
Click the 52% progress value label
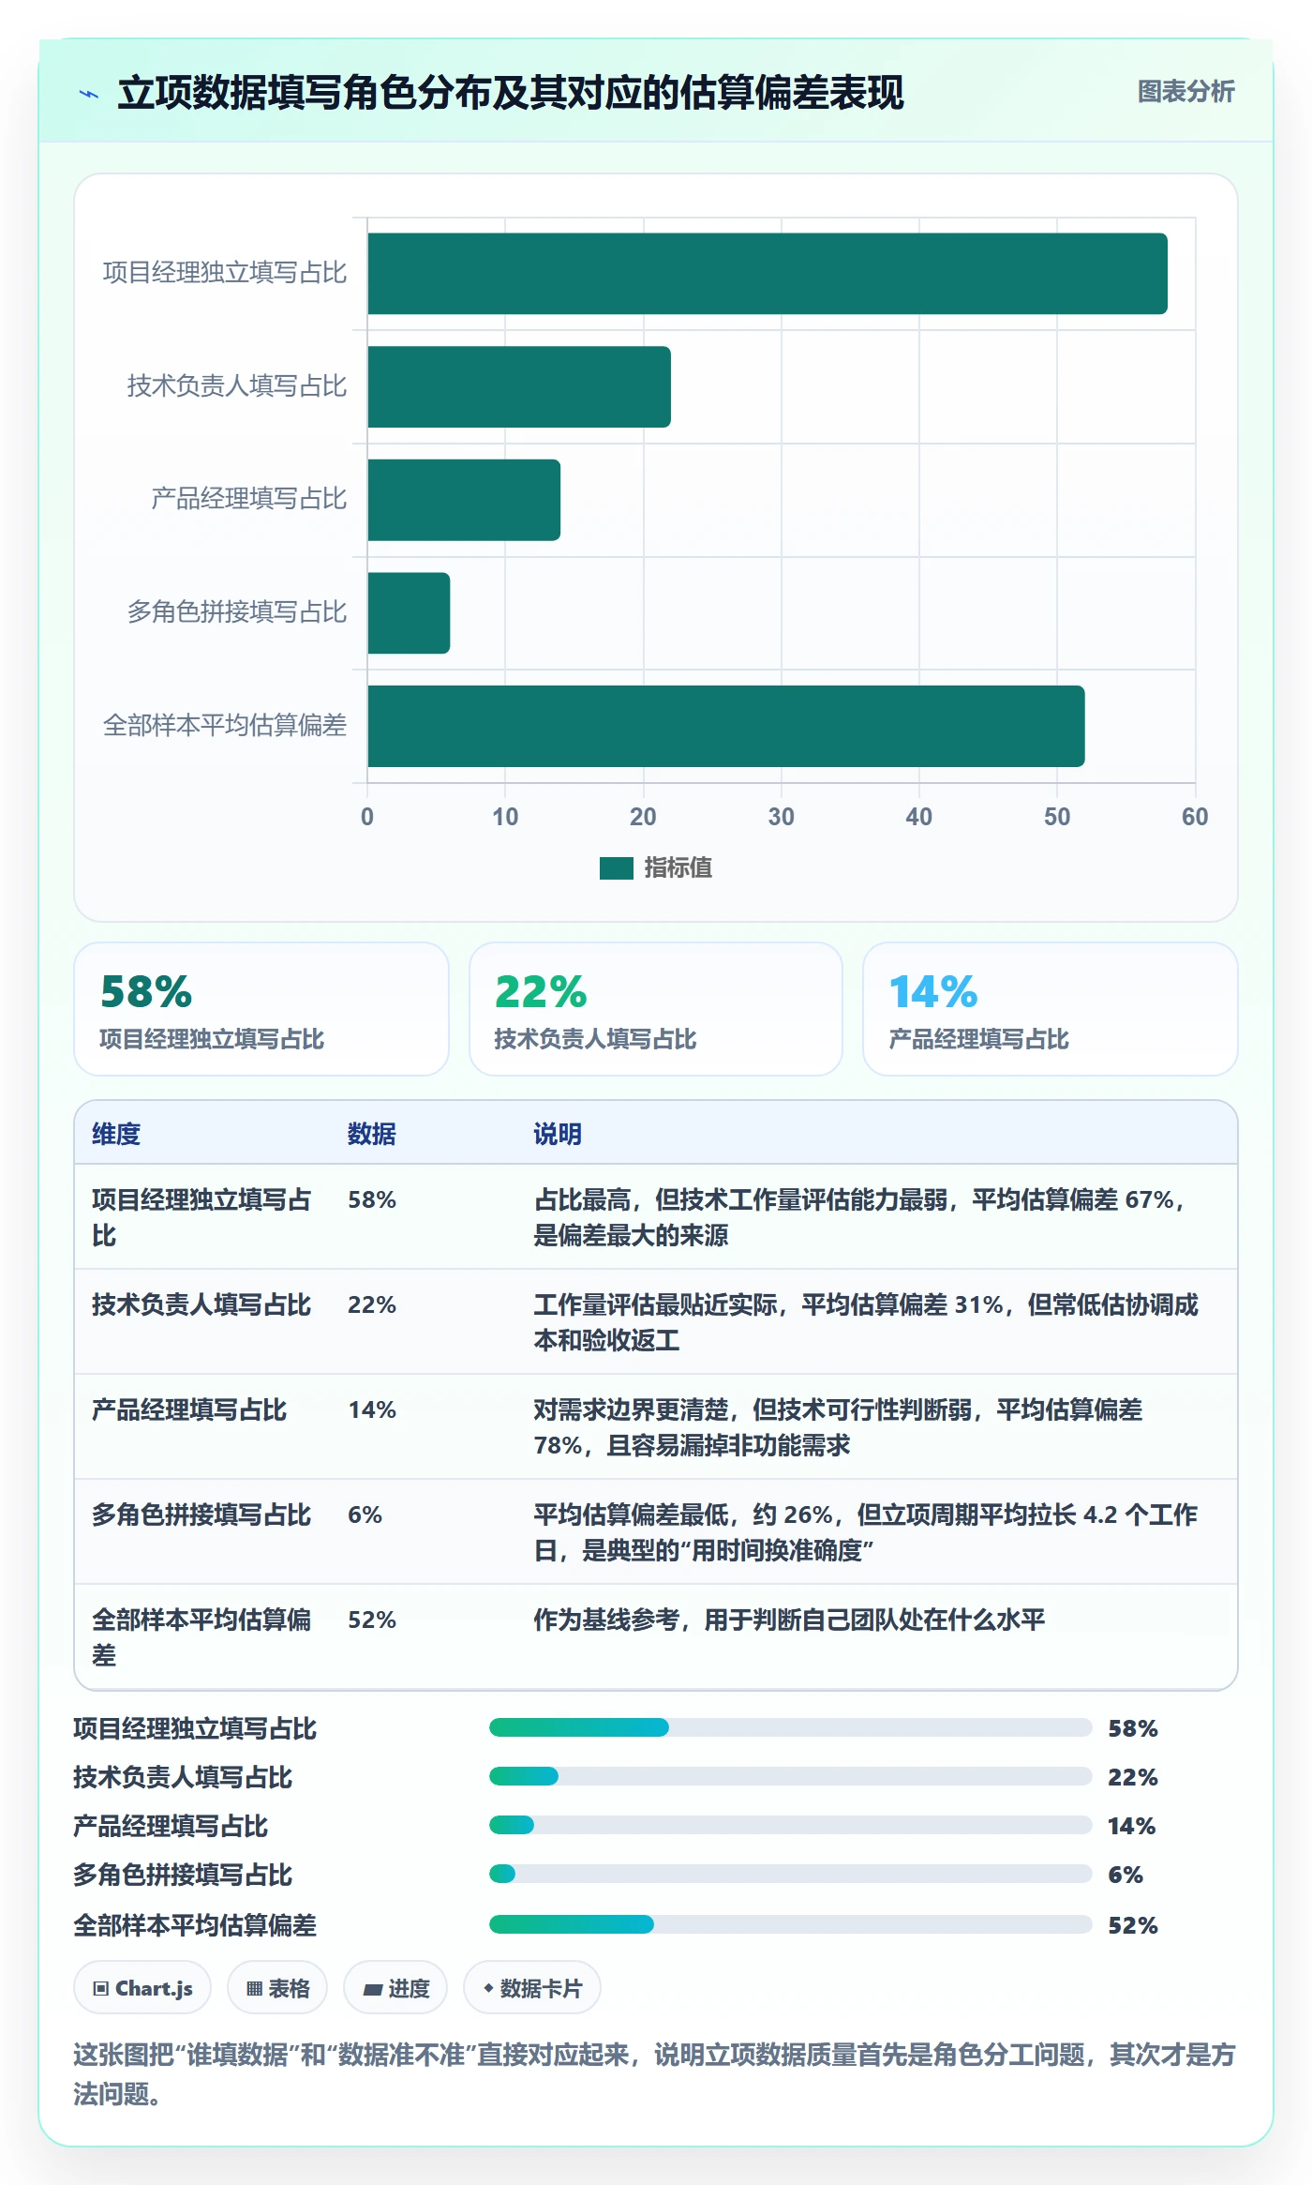click(1133, 1925)
